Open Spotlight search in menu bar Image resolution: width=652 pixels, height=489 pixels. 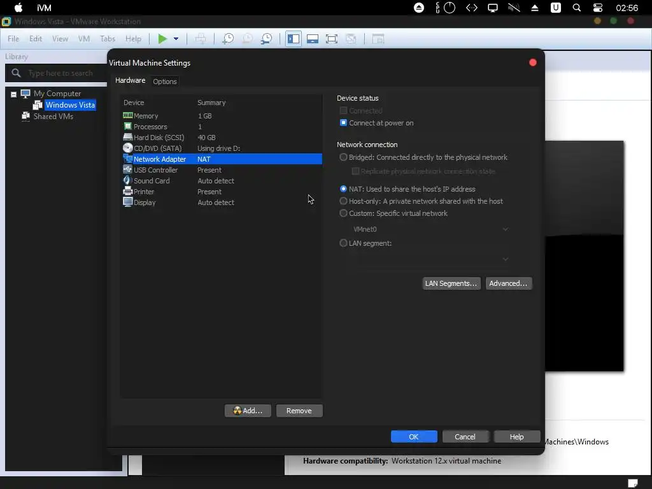point(577,8)
